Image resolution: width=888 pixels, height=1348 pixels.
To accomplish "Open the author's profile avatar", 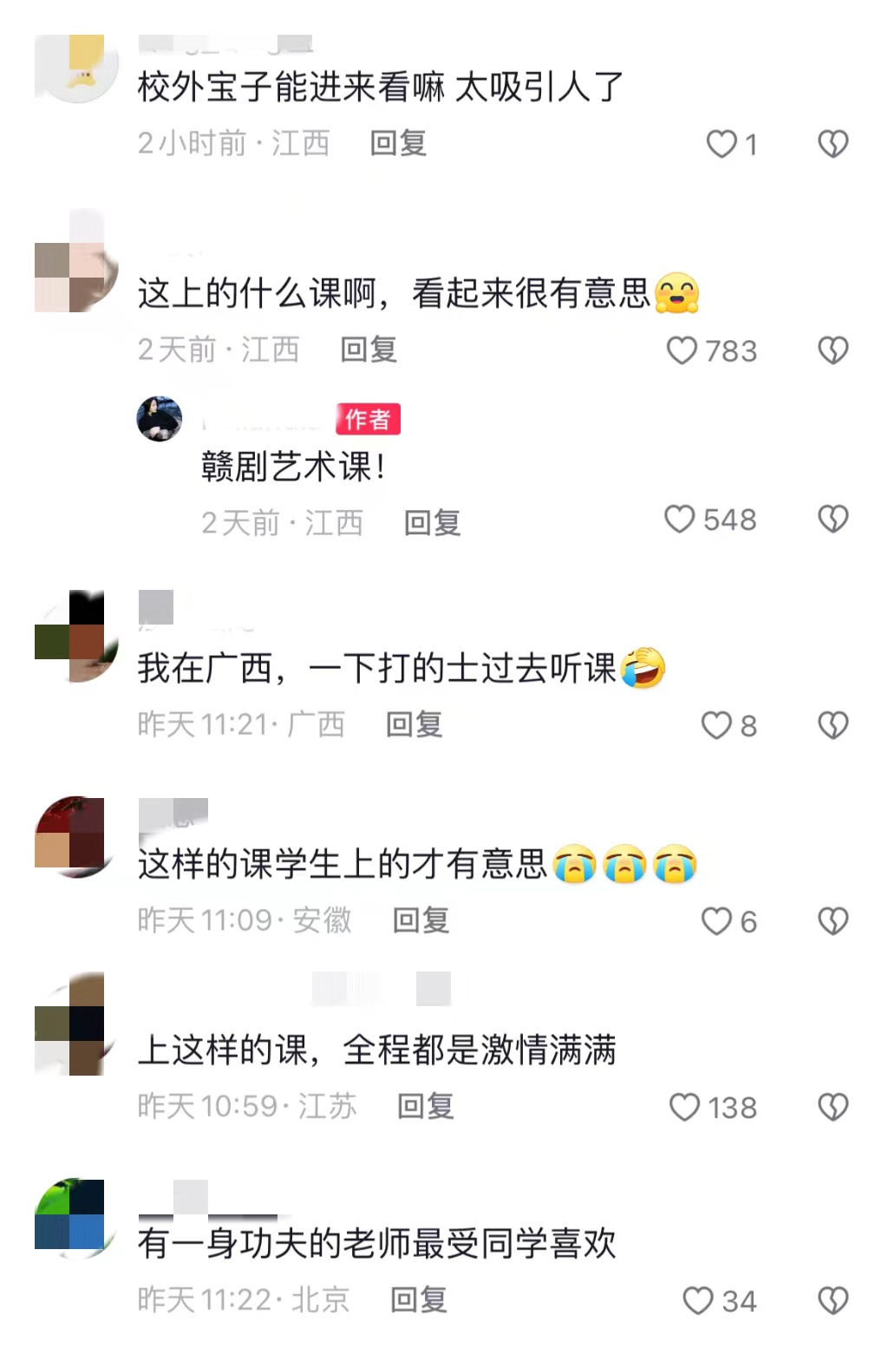I will (160, 419).
